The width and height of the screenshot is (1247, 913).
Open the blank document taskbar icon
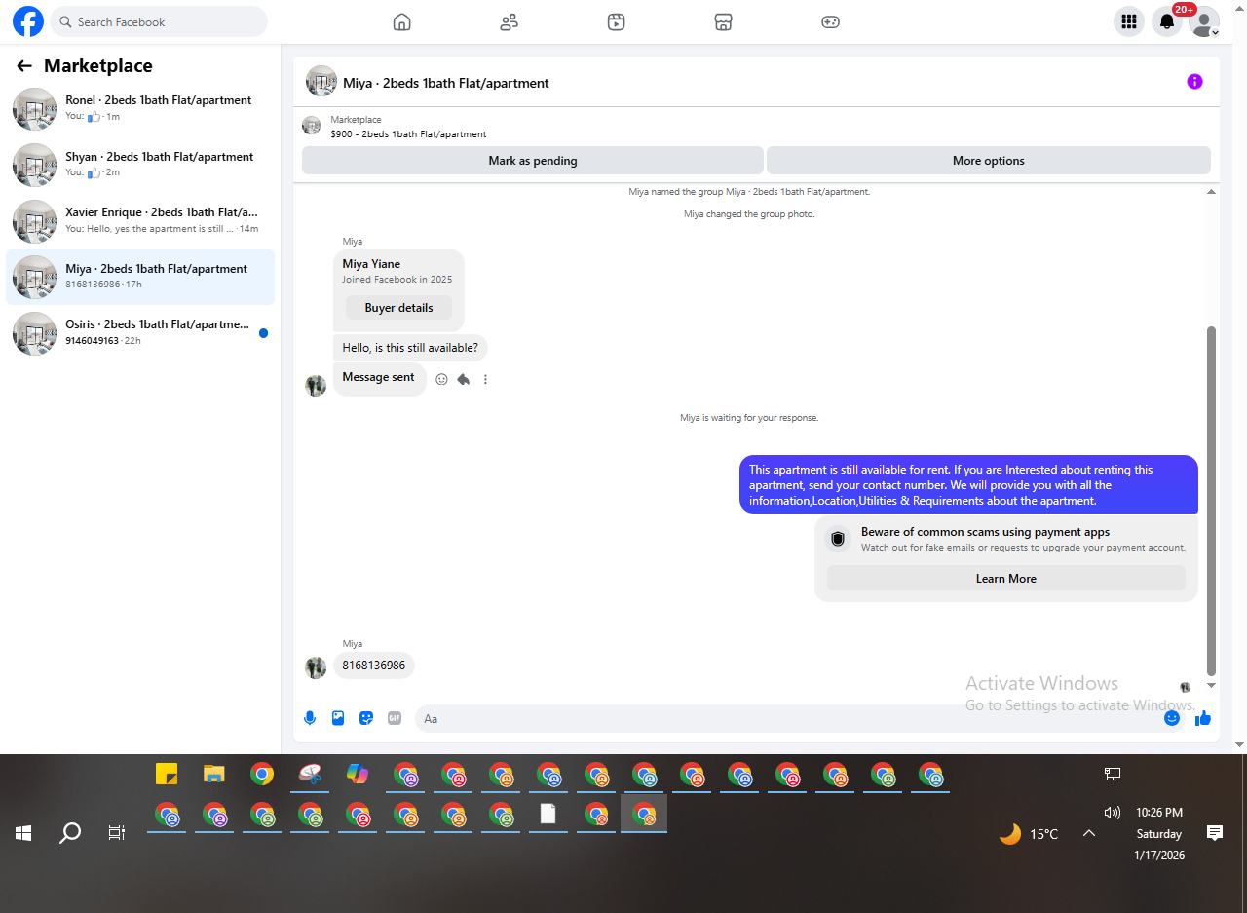[x=548, y=814]
